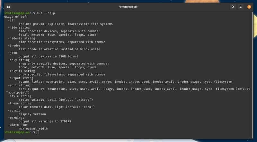257x142 pixels.
Task: Click the '-theme string' option line
Action: tap(20, 103)
